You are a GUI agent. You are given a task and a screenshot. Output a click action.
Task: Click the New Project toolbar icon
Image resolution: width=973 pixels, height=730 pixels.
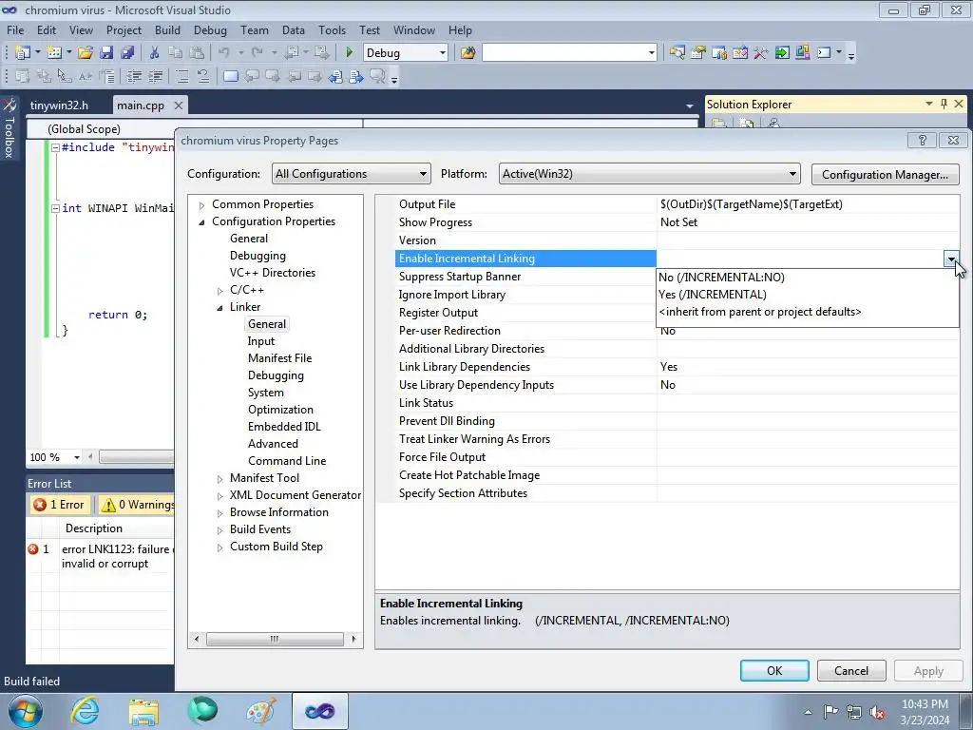(23, 53)
